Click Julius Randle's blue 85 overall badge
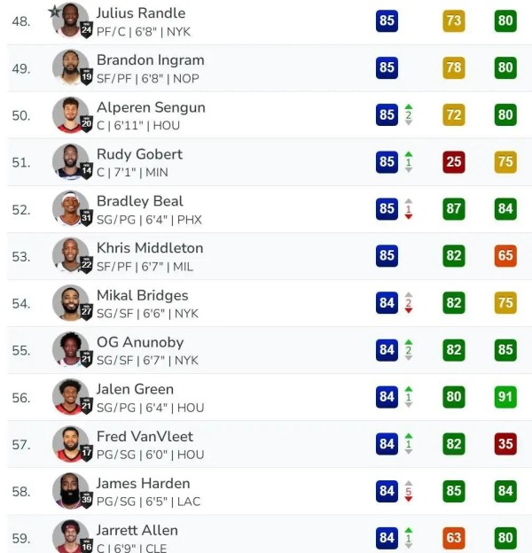This screenshot has width=532, height=553. pyautogui.click(x=387, y=20)
